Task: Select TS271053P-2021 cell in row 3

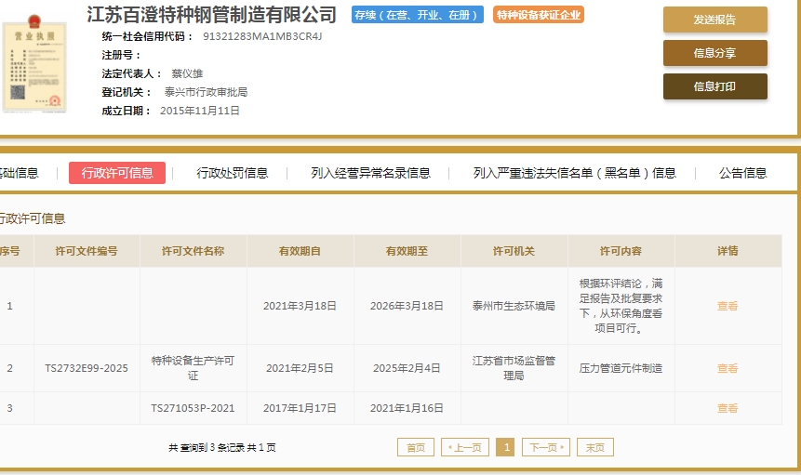Action: tap(194, 408)
